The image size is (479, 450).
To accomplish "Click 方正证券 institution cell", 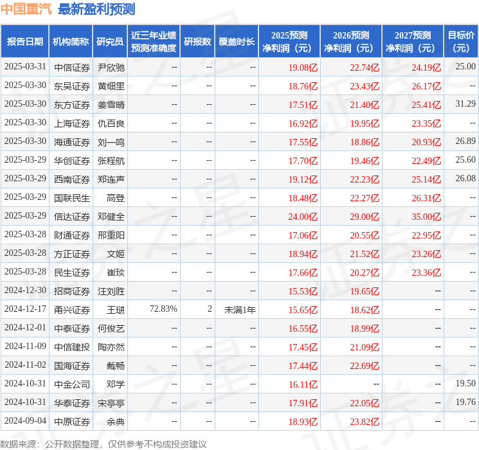I will pyautogui.click(x=72, y=254).
